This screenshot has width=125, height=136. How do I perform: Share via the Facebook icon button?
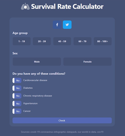(57, 25)
